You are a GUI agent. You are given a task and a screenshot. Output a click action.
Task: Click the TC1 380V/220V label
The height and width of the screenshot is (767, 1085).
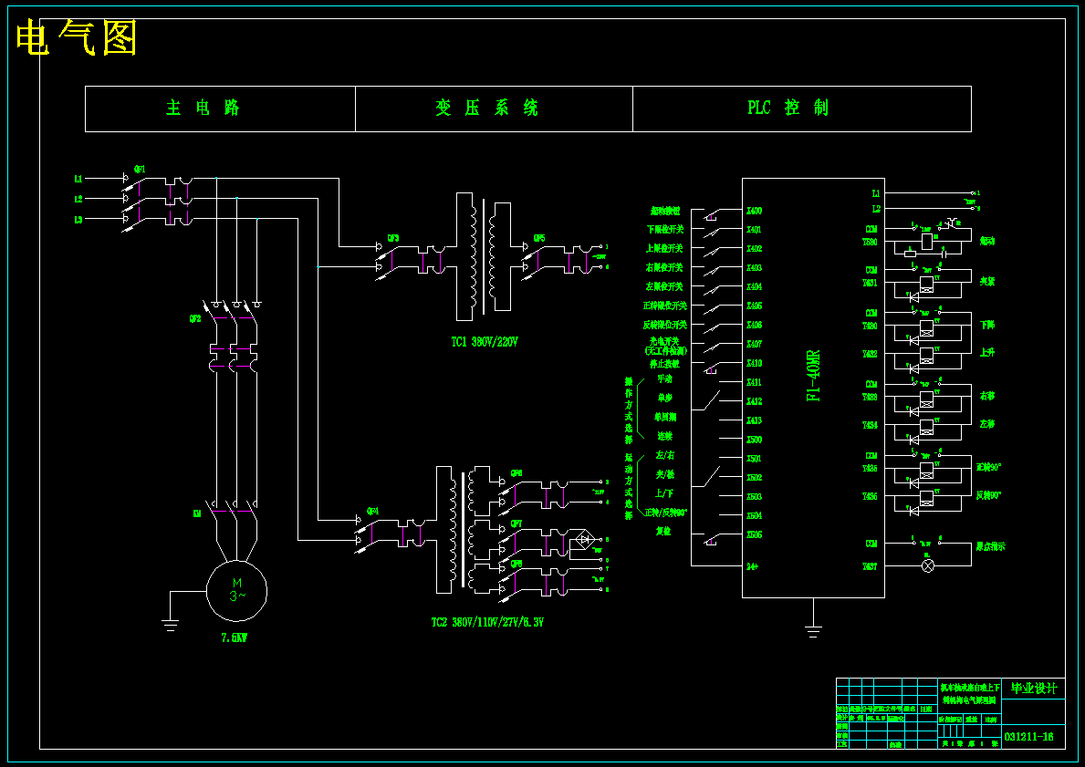coord(485,342)
